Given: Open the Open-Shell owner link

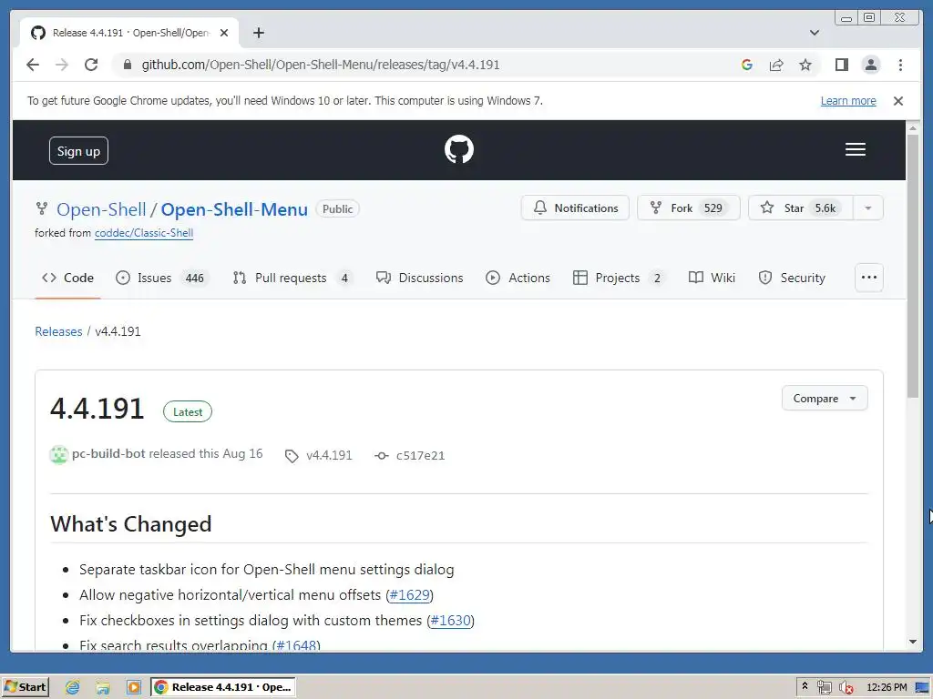Looking at the screenshot, I should click(101, 209).
